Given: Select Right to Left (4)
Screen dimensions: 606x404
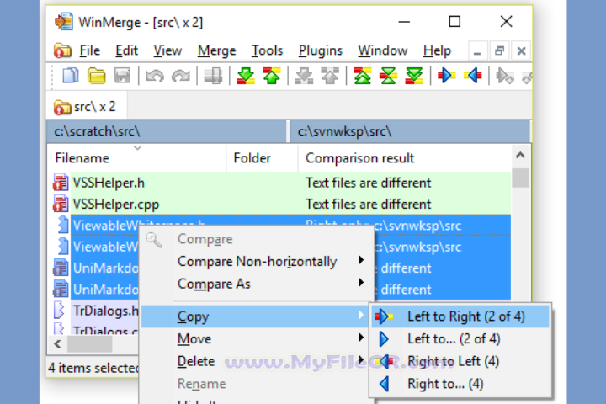Looking at the screenshot, I should coord(460,361).
